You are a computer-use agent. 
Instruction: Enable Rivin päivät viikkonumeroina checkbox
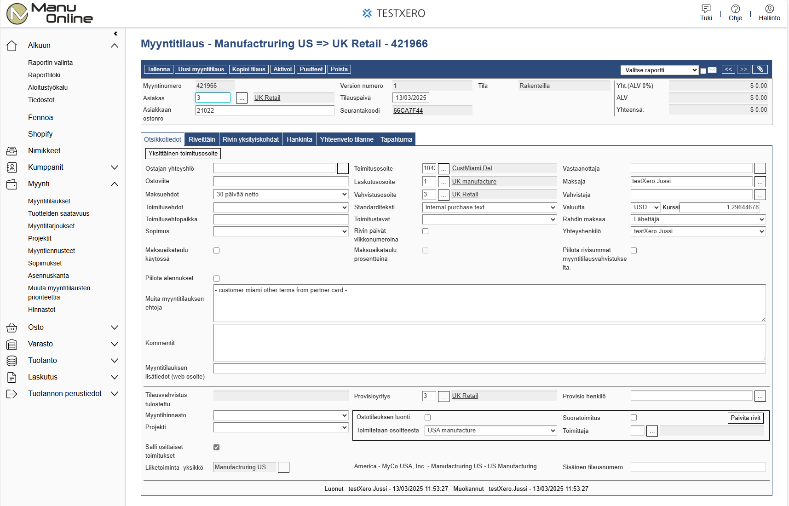pyautogui.click(x=425, y=231)
